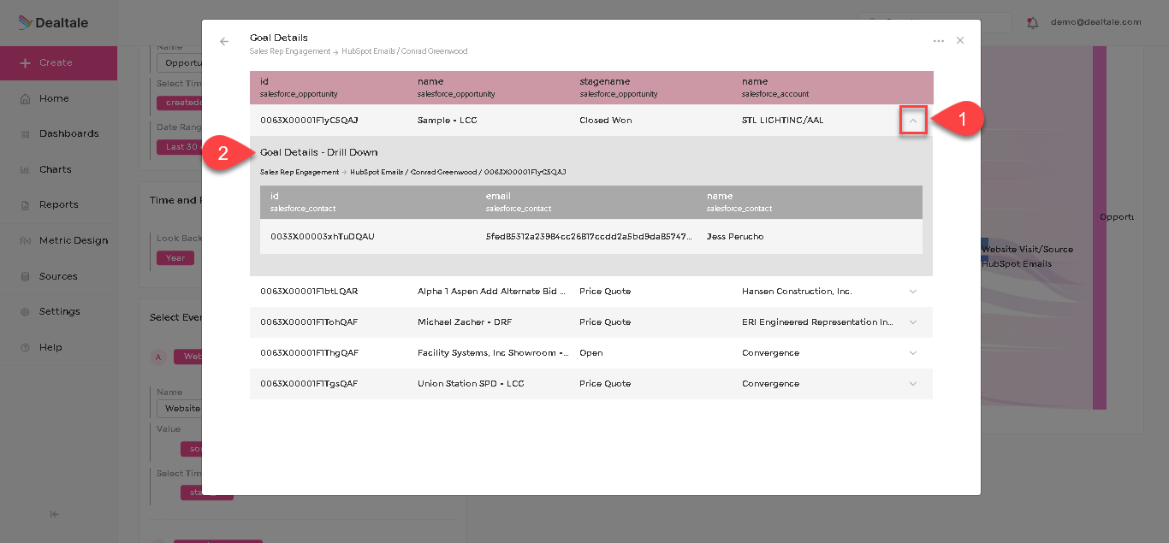Click opportunity id 0063X00001F1TgsQAF

(309, 384)
